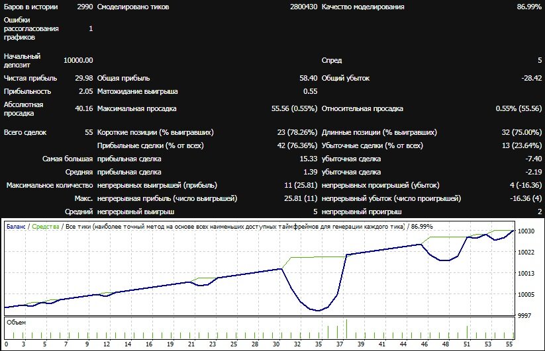The image size is (545, 351).
Task: Click the 'Относительная просадка' label
Action: (x=362, y=108)
